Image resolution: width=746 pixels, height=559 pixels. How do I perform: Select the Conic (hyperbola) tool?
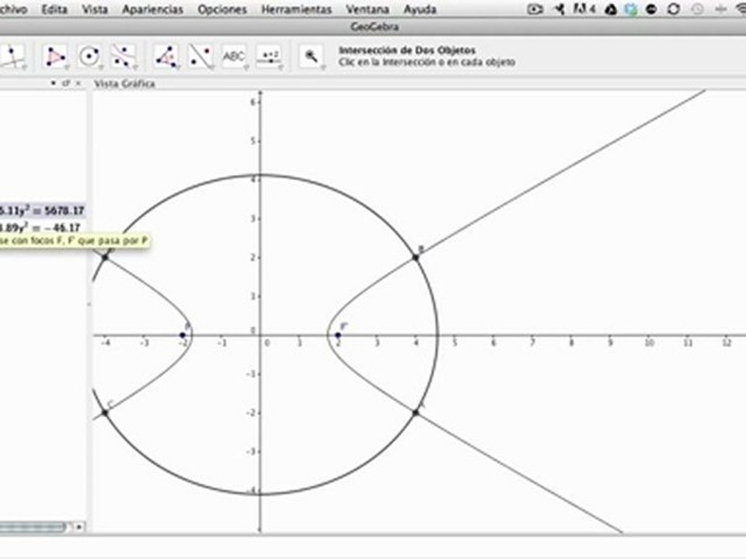(123, 57)
